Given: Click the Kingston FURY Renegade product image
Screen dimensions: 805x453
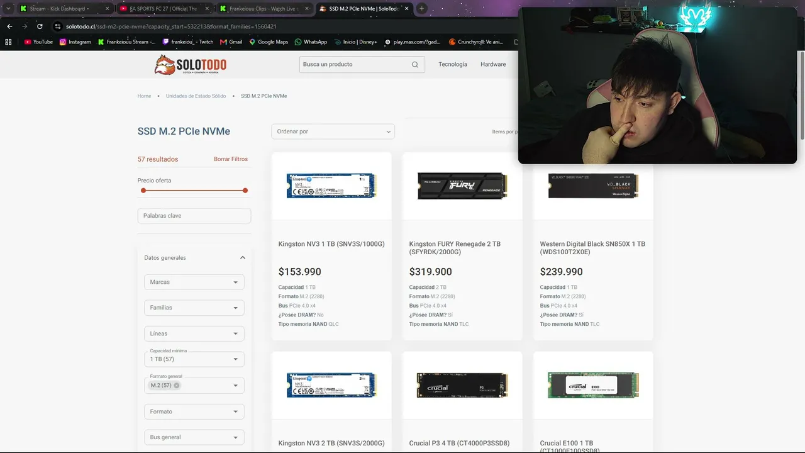Looking at the screenshot, I should click(x=462, y=186).
